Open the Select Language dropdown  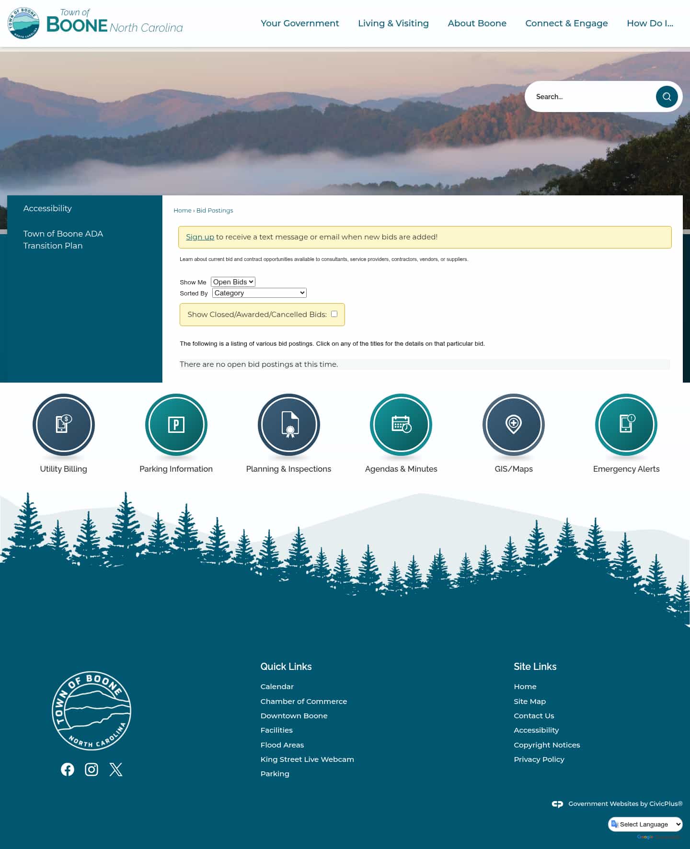645,824
